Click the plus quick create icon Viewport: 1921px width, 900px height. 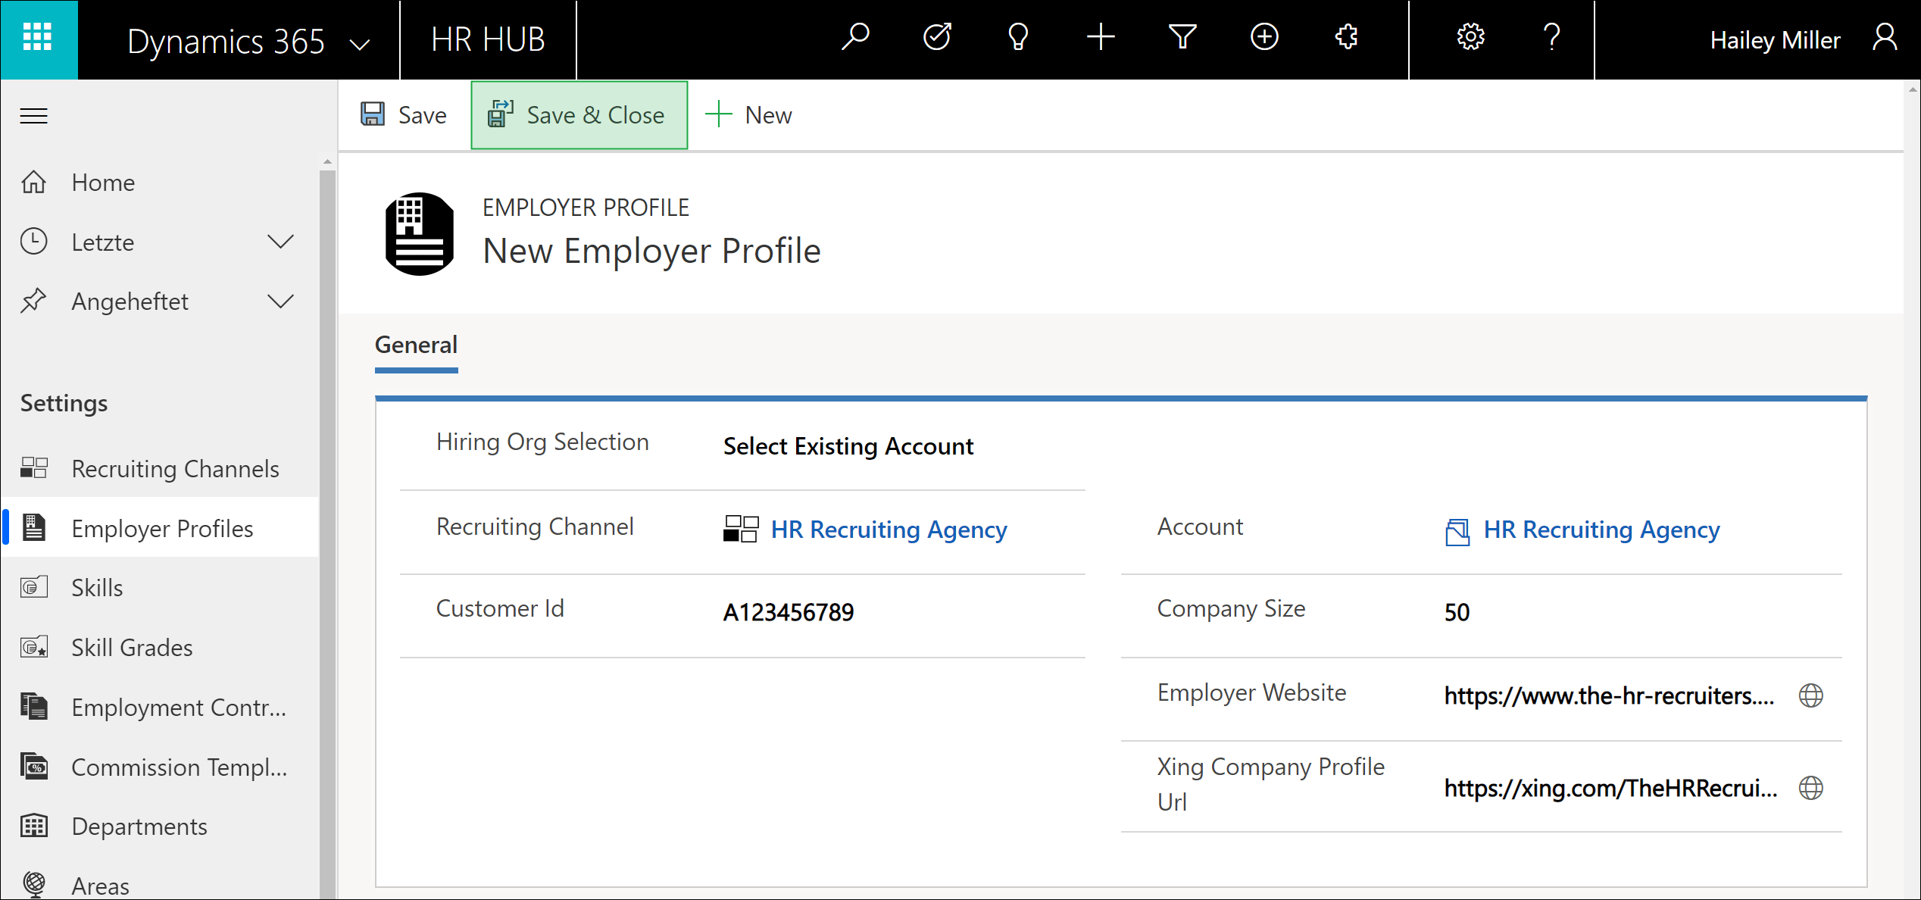1101,37
